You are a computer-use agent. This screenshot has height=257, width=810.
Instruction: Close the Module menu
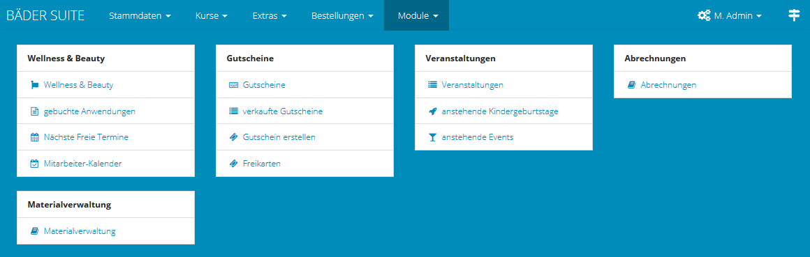click(416, 15)
